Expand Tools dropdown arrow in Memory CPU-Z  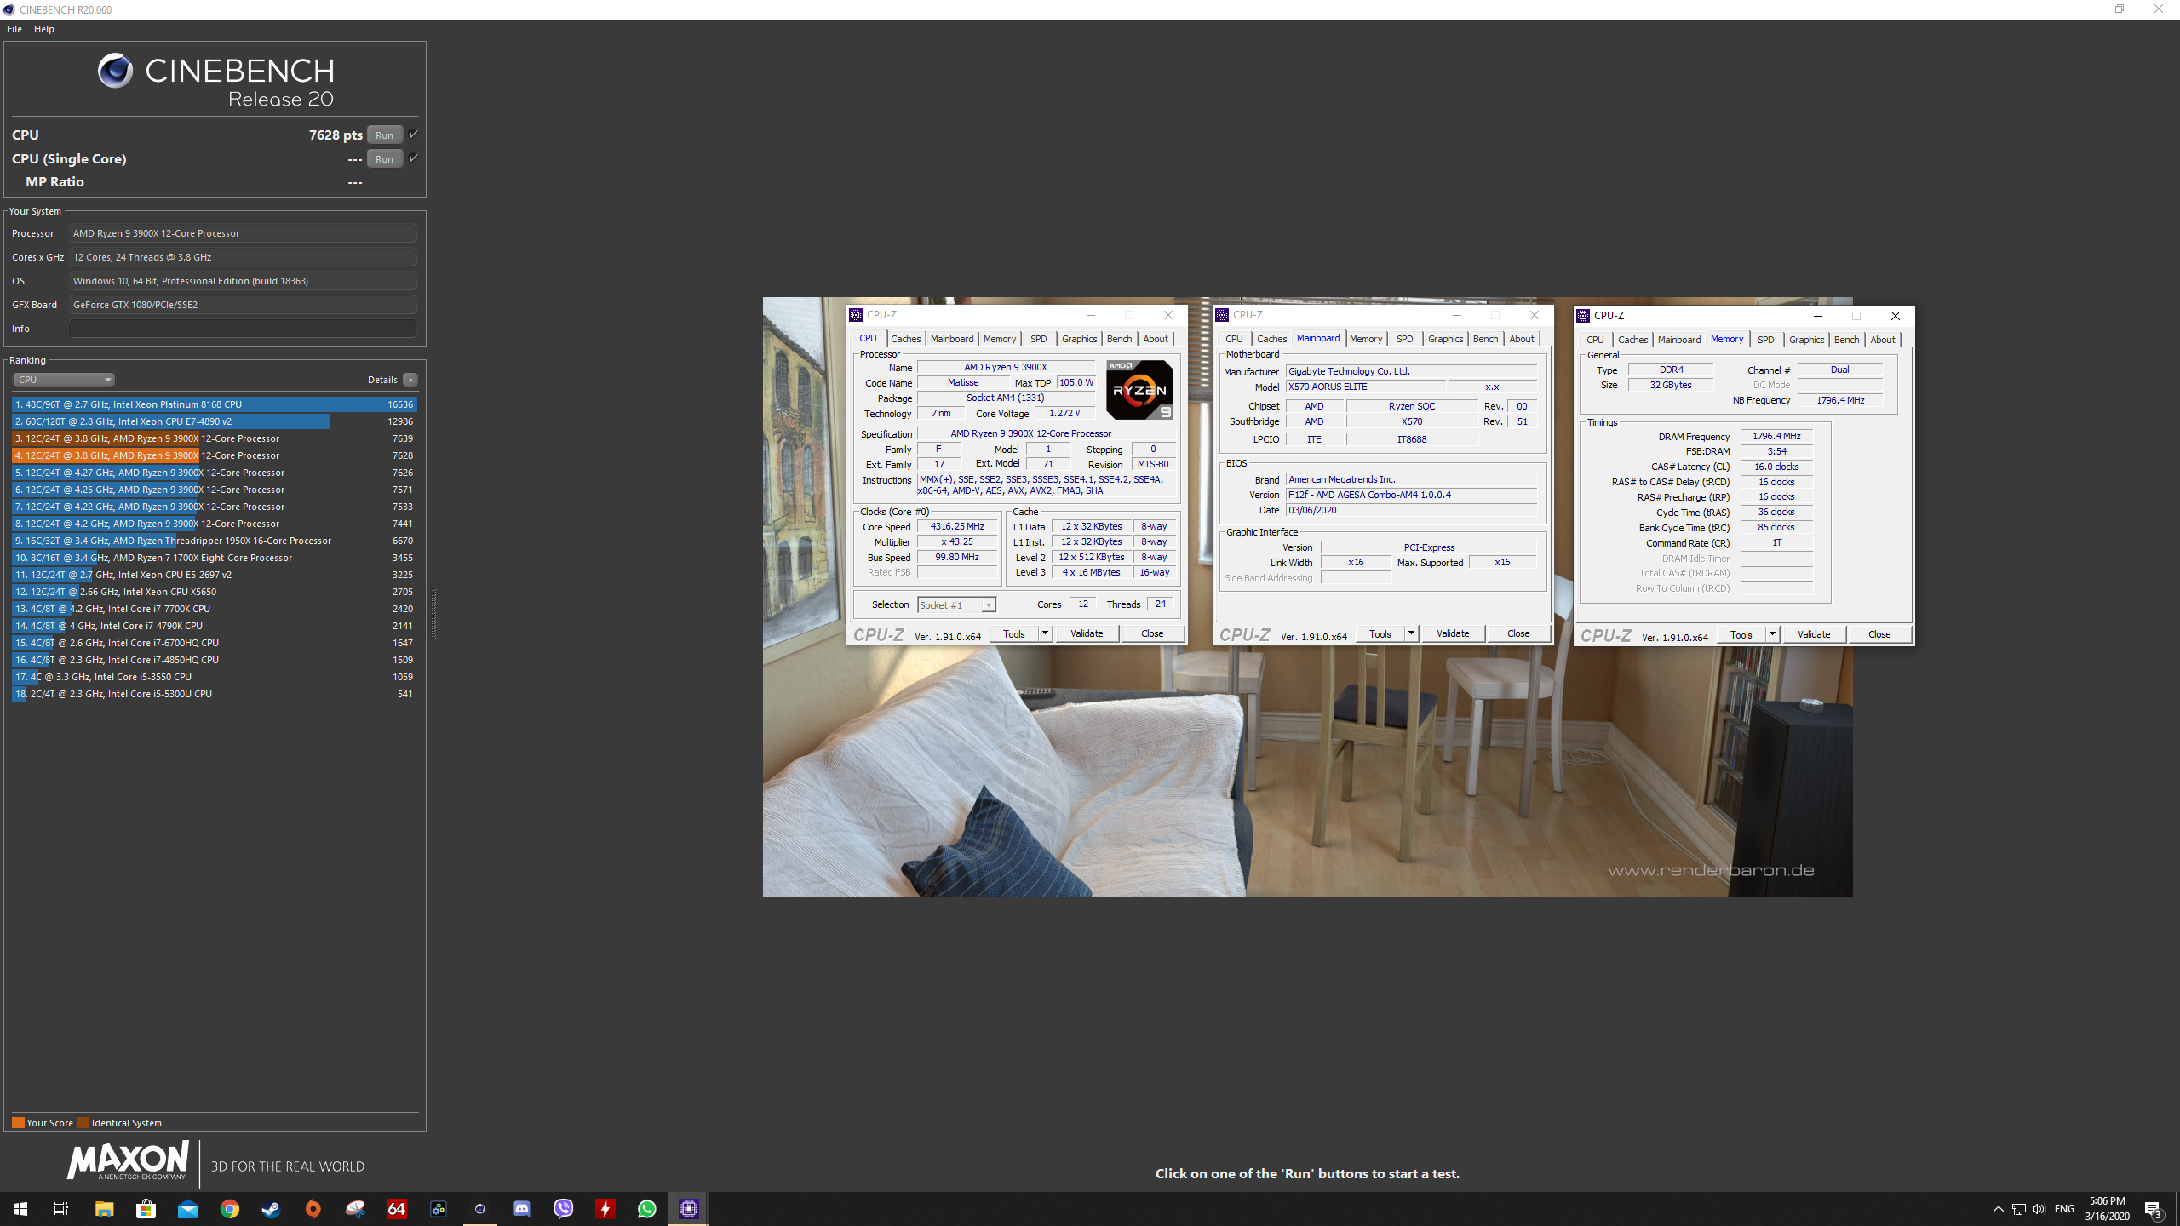pyautogui.click(x=1772, y=634)
